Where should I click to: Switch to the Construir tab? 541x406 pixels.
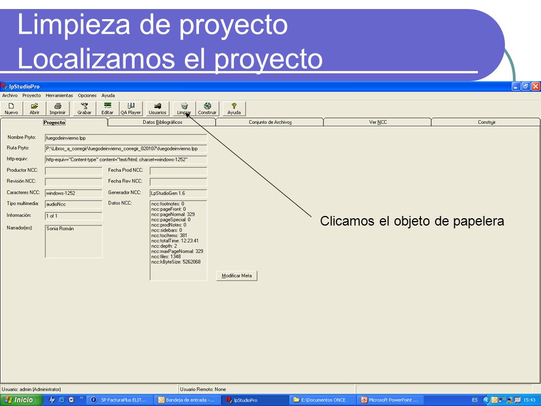tap(486, 122)
